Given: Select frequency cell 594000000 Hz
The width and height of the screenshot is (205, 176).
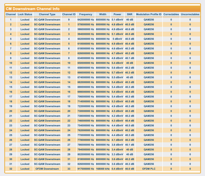Looking at the screenshot, I should point(86,34).
